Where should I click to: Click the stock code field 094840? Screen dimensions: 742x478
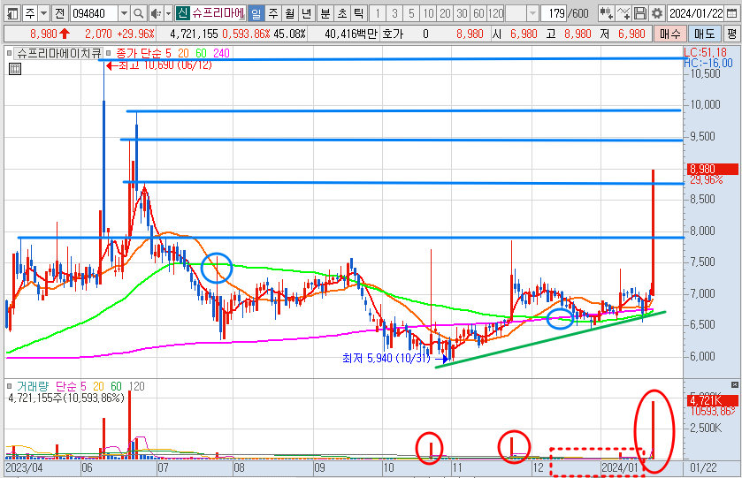coord(94,13)
